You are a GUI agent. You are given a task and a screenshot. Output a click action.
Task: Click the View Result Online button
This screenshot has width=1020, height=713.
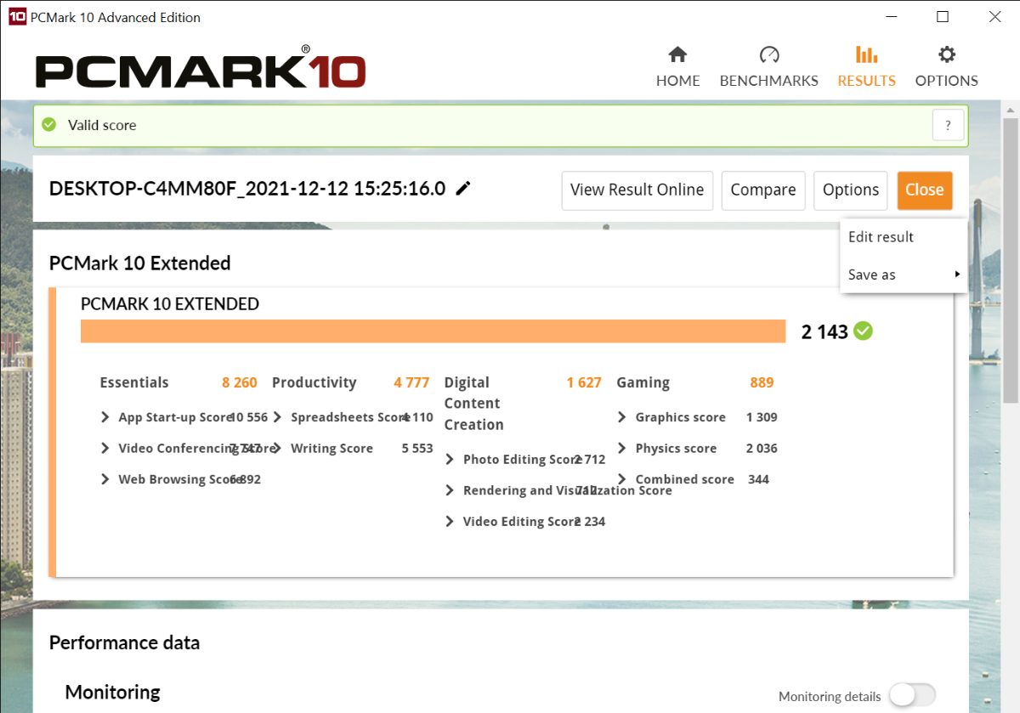[x=637, y=190]
